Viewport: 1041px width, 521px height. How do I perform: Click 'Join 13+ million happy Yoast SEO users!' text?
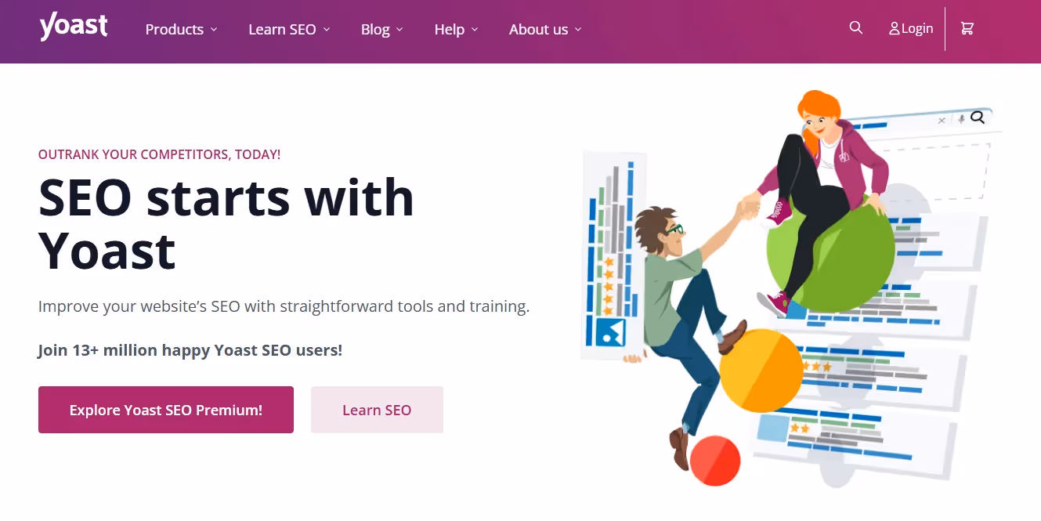[x=190, y=350]
